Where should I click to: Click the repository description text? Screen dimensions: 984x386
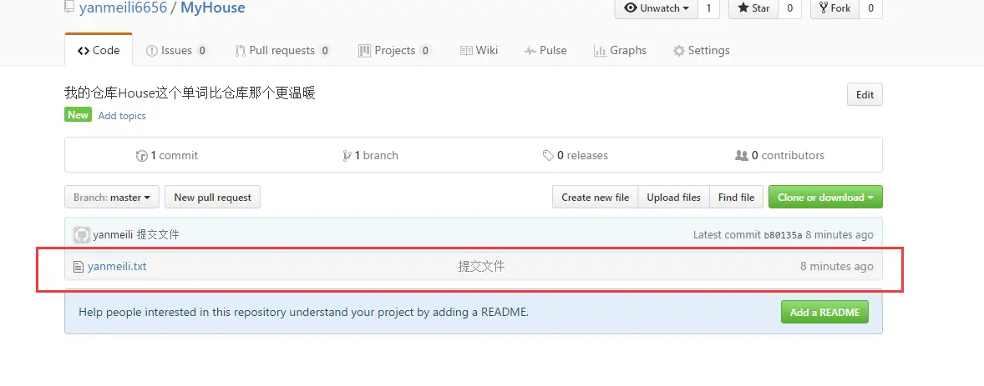(190, 93)
